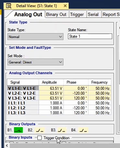Image resolution: width=120 pixels, height=148 pixels.
Task: Select the Analog Out tab
Action: click(x=28, y=14)
